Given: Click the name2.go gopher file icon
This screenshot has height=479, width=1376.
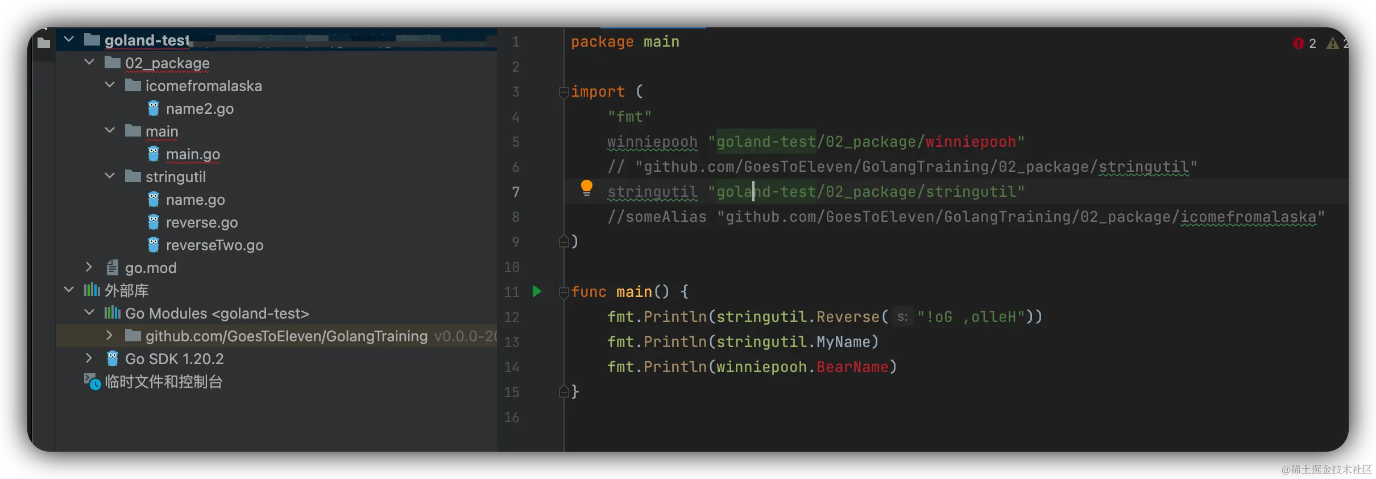Looking at the screenshot, I should pos(154,108).
